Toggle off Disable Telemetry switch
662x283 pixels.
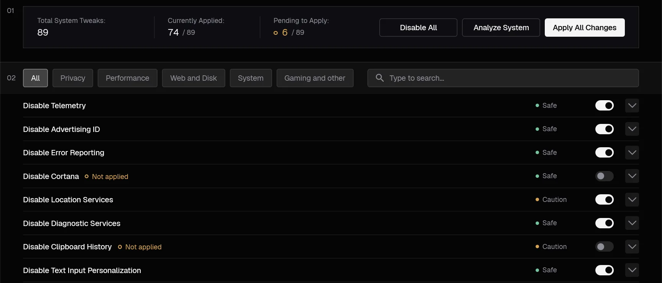(x=605, y=106)
